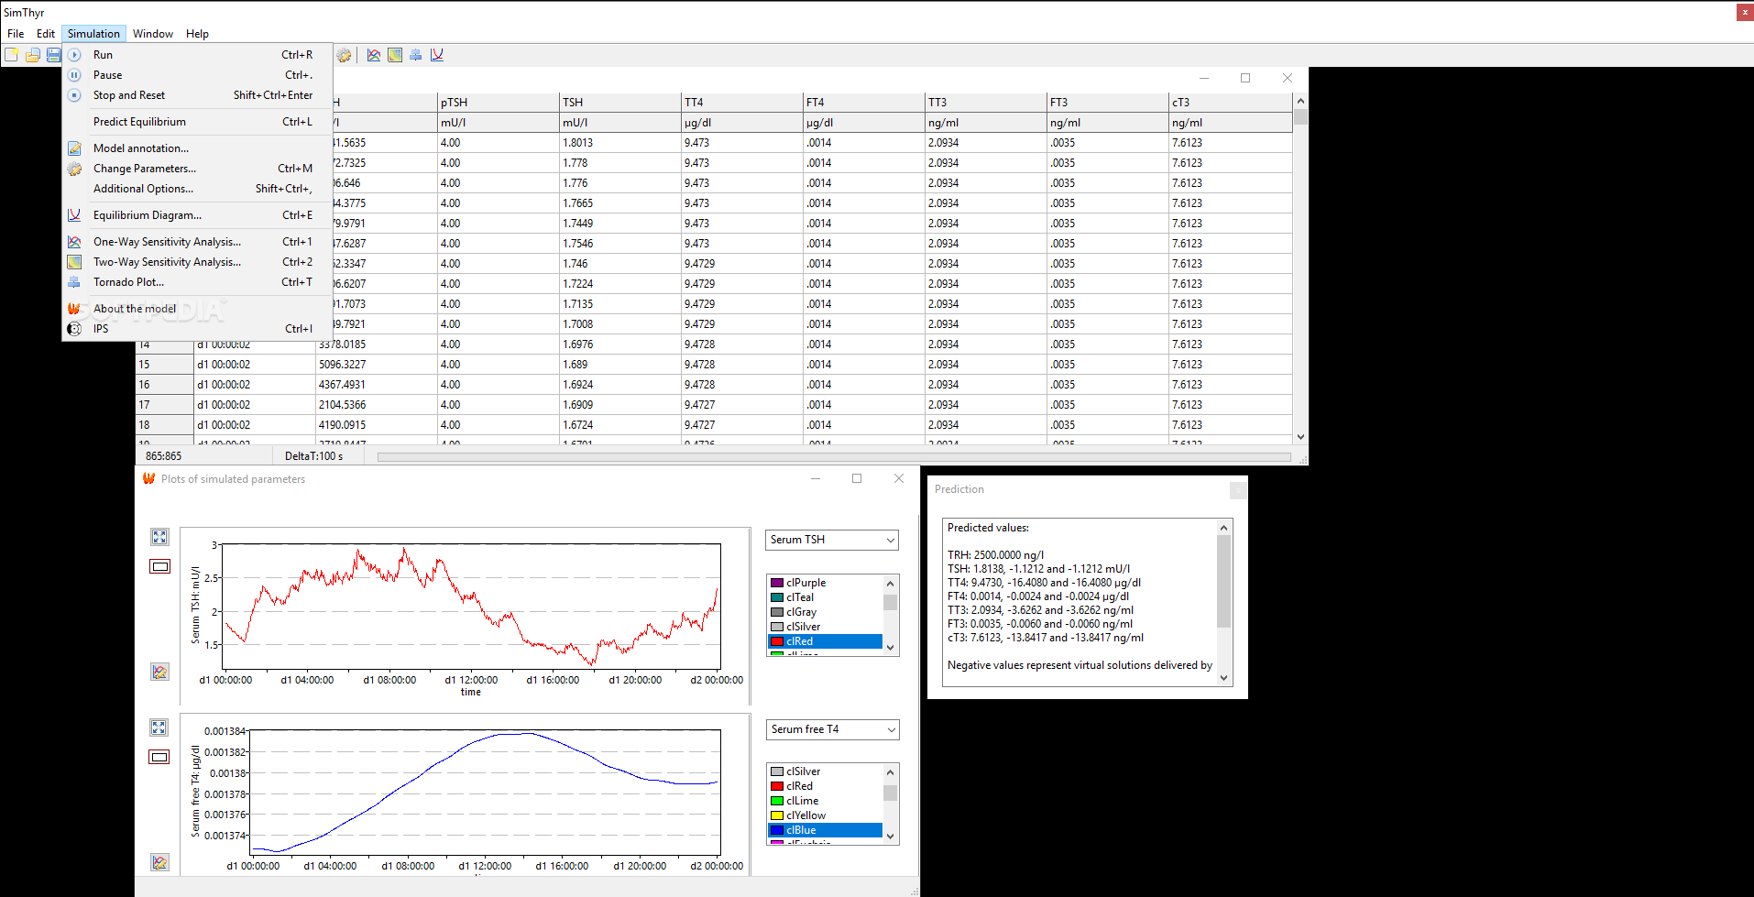The image size is (1754, 897).
Task: Open the Serum free T4 variable dropdown
Action: click(x=832, y=729)
